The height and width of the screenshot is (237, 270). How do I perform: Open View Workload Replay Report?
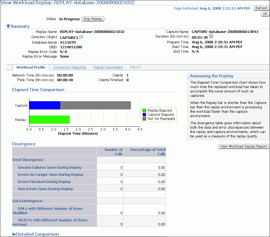click(x=243, y=146)
